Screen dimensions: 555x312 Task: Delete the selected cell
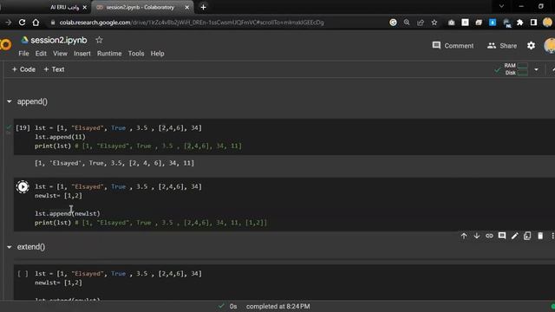pos(540,236)
